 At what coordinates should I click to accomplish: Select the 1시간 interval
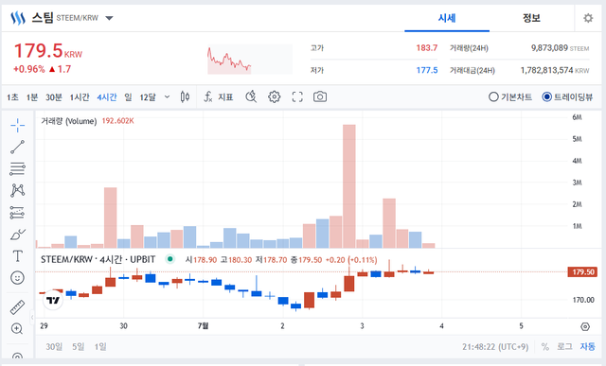80,96
